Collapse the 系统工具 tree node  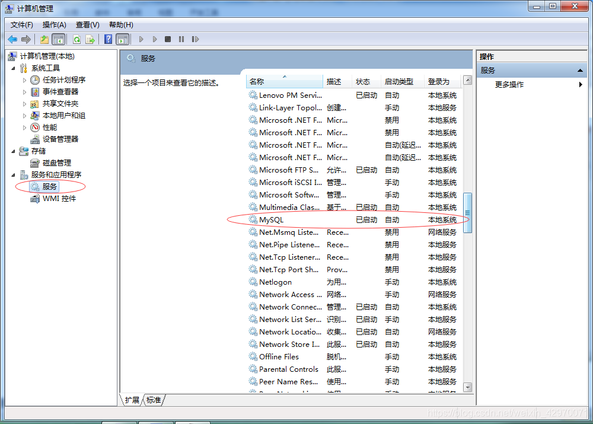click(14, 68)
